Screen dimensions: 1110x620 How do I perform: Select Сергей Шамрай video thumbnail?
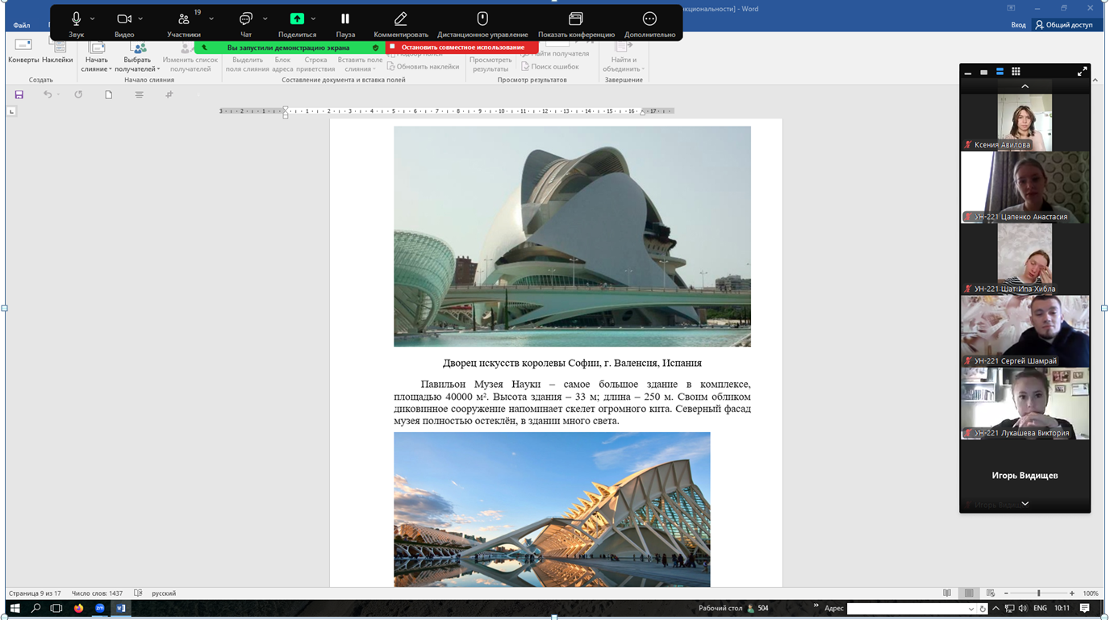click(x=1025, y=331)
